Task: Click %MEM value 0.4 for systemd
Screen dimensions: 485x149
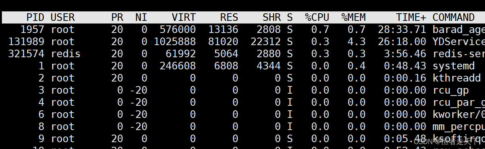Action: point(357,66)
